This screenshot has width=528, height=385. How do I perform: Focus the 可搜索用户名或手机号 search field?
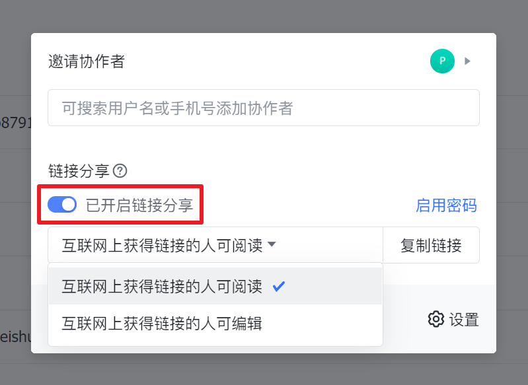click(x=263, y=108)
